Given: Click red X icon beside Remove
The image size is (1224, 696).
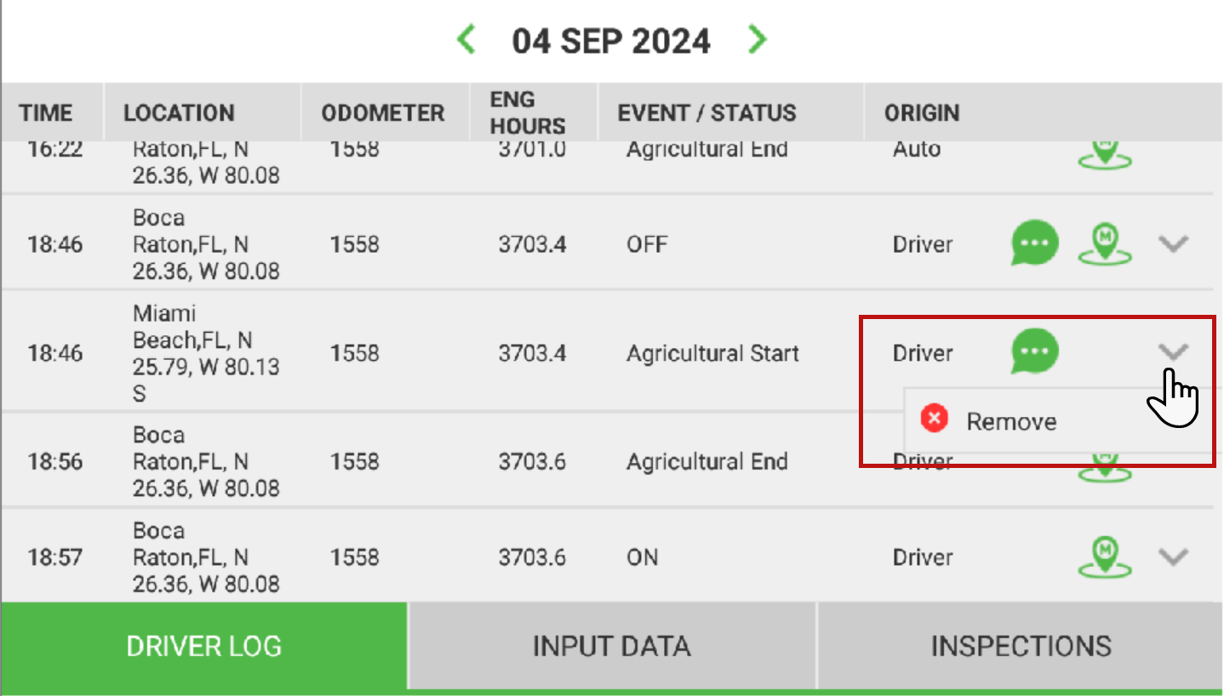Looking at the screenshot, I should tap(935, 419).
